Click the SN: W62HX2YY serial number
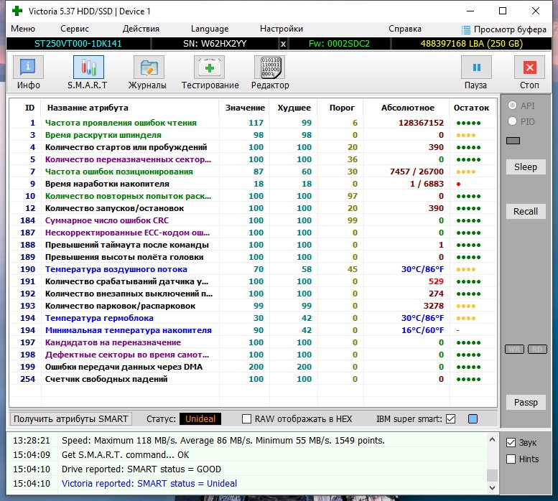Screen dimensions: 558x501 click(215, 44)
